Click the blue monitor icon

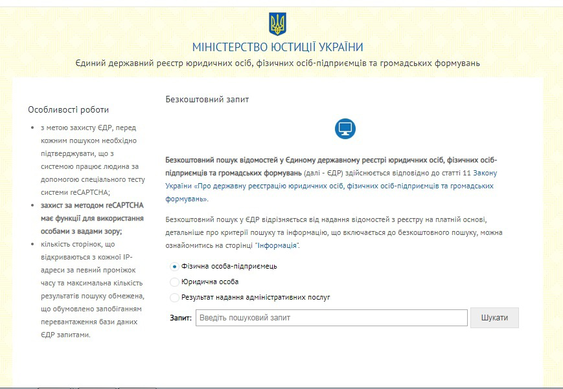pyautogui.click(x=345, y=128)
